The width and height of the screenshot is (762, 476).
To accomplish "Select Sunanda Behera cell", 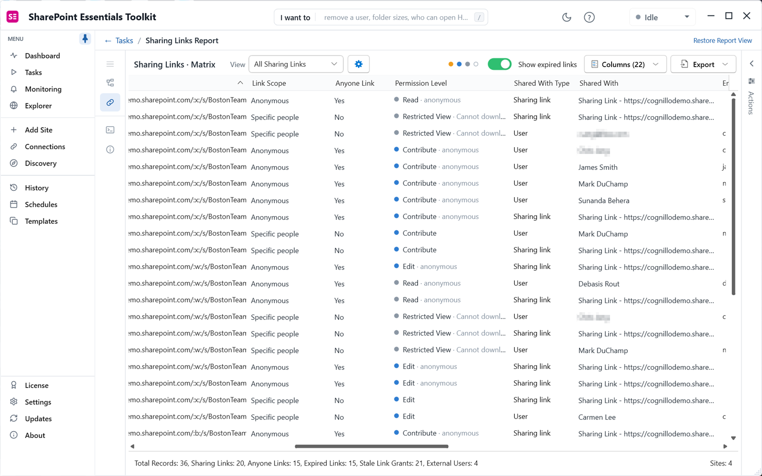I will coord(604,200).
